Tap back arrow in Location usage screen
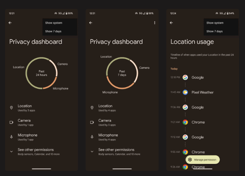Viewport: 245px width, 176px height. (x=171, y=23)
